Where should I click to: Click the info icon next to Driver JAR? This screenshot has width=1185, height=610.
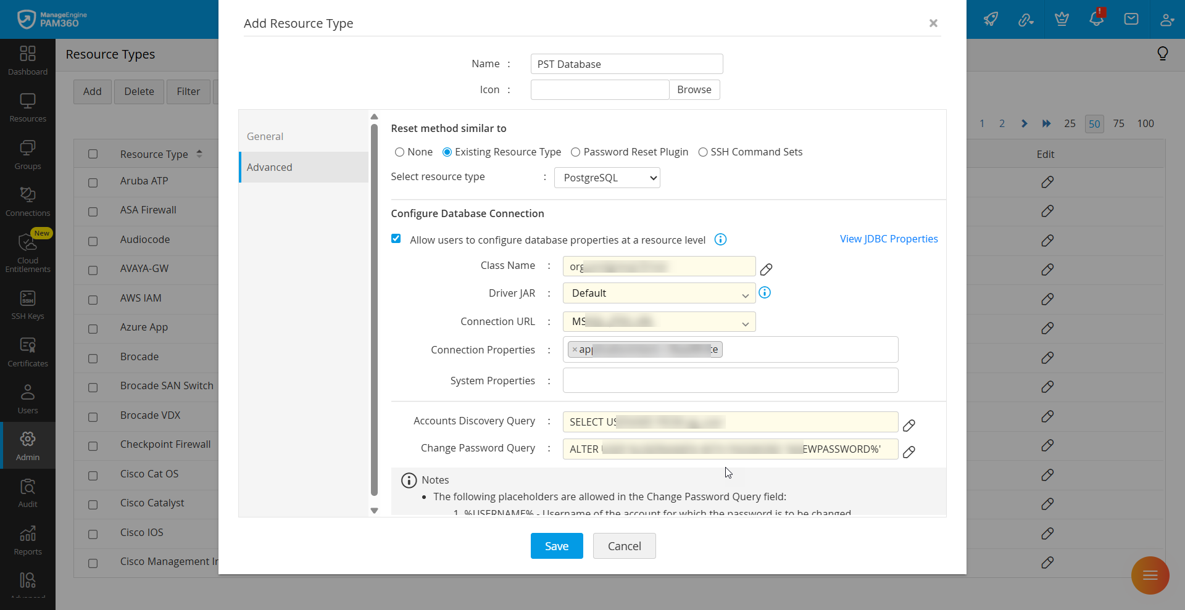pos(765,292)
